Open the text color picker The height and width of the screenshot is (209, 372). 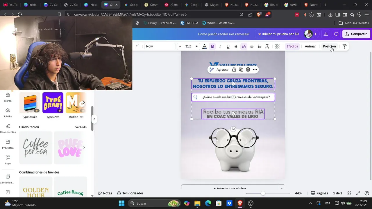pos(205,46)
